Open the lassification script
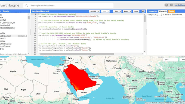Screen dimensions: 185x104 [5, 46]
